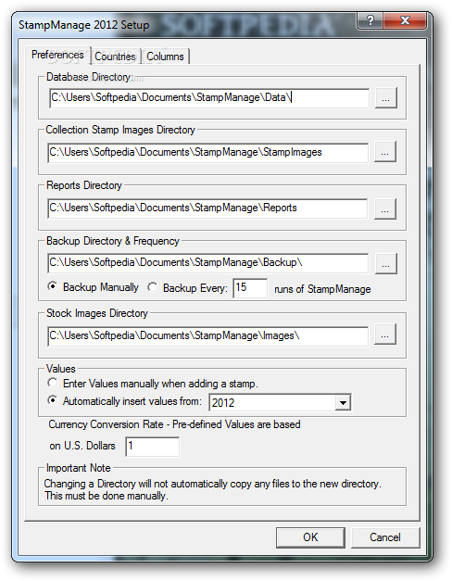Dismiss the dialog with Cancel
452x581 pixels.
coord(385,537)
